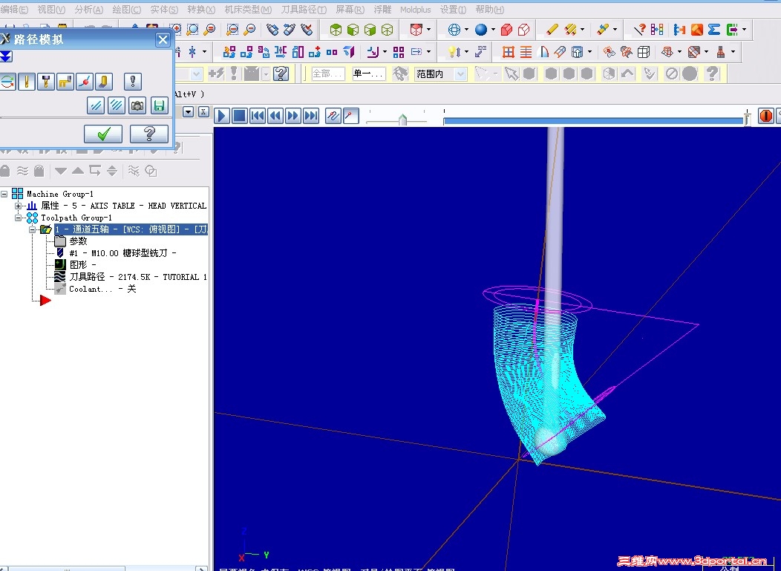Jump to the start of the simulation
Viewport: 781px width, 571px height.
coord(258,116)
